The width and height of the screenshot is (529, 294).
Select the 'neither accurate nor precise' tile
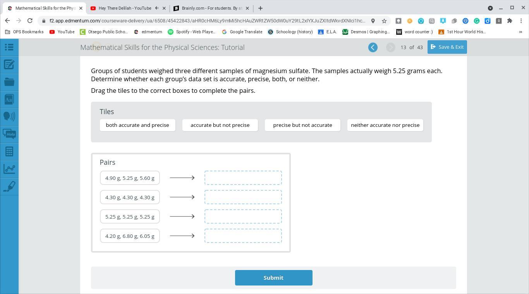(385, 125)
